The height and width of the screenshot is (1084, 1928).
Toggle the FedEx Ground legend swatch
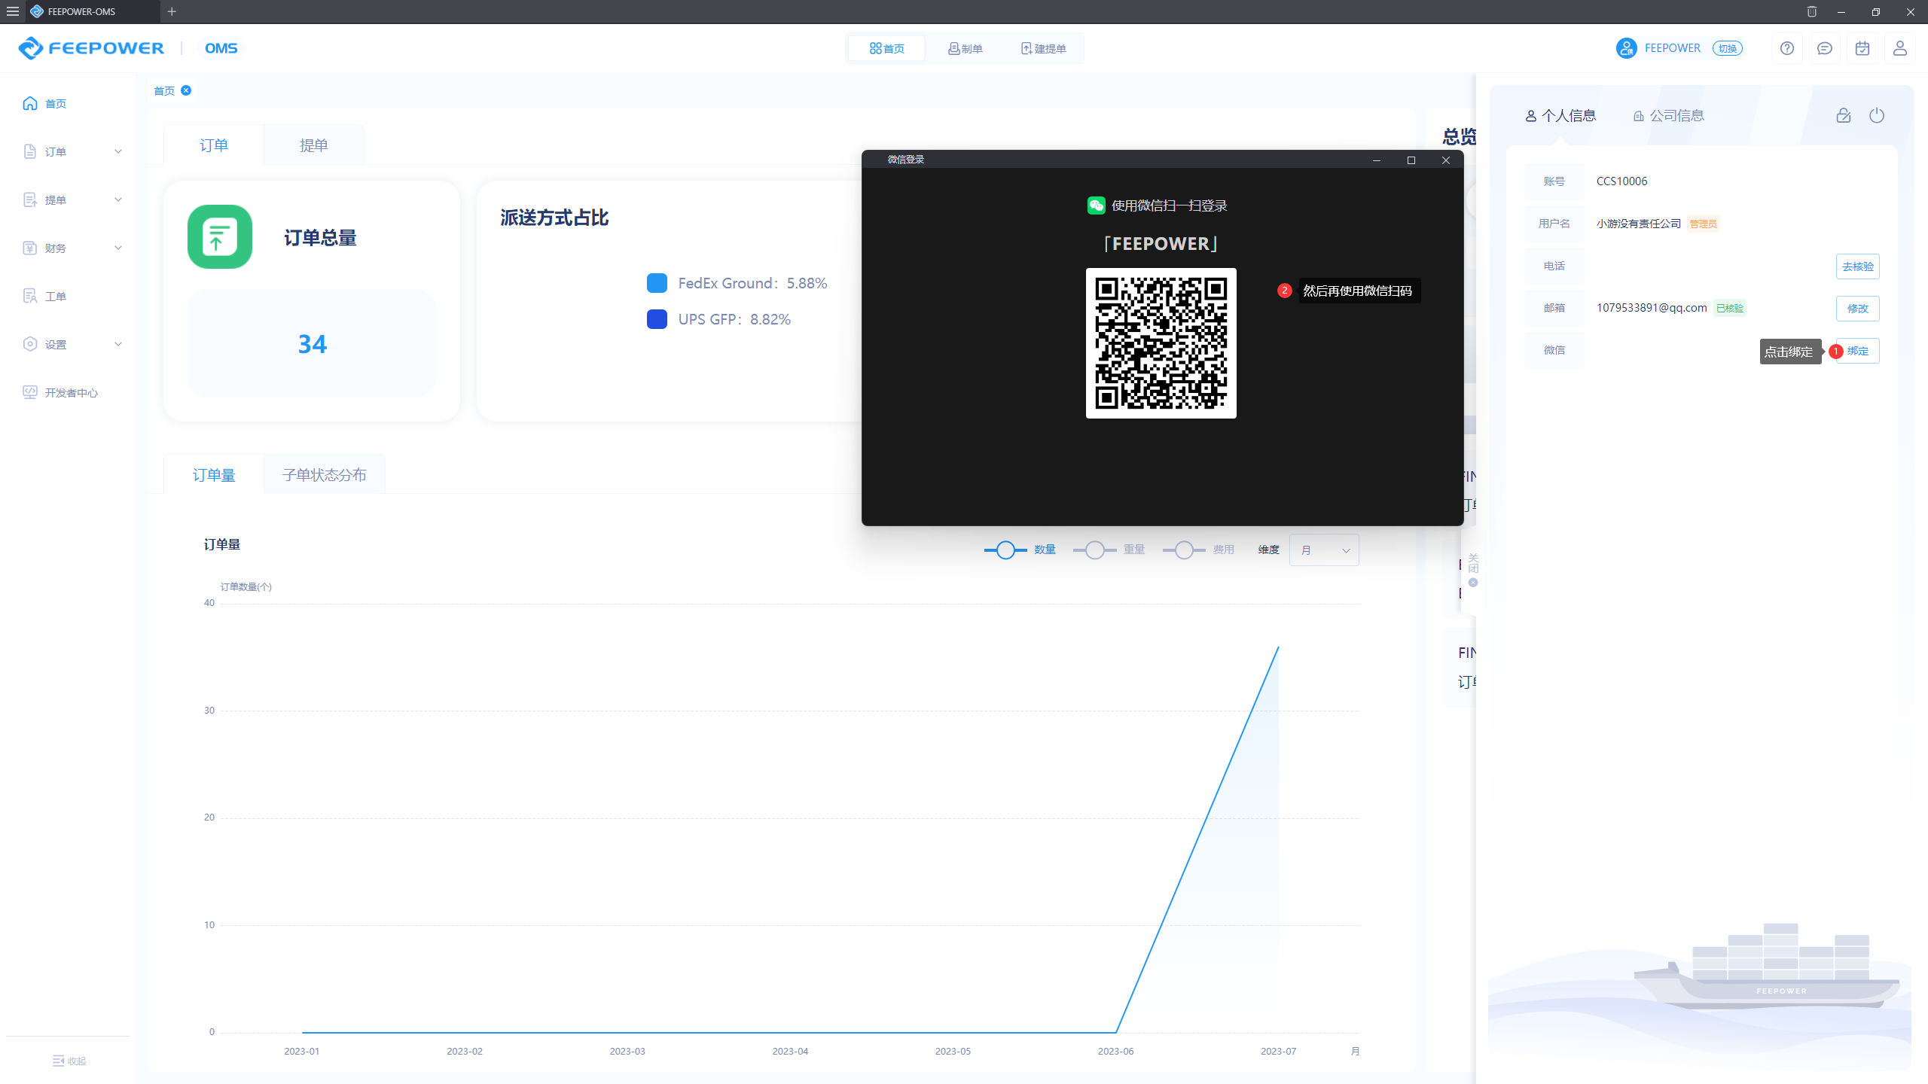click(x=657, y=283)
